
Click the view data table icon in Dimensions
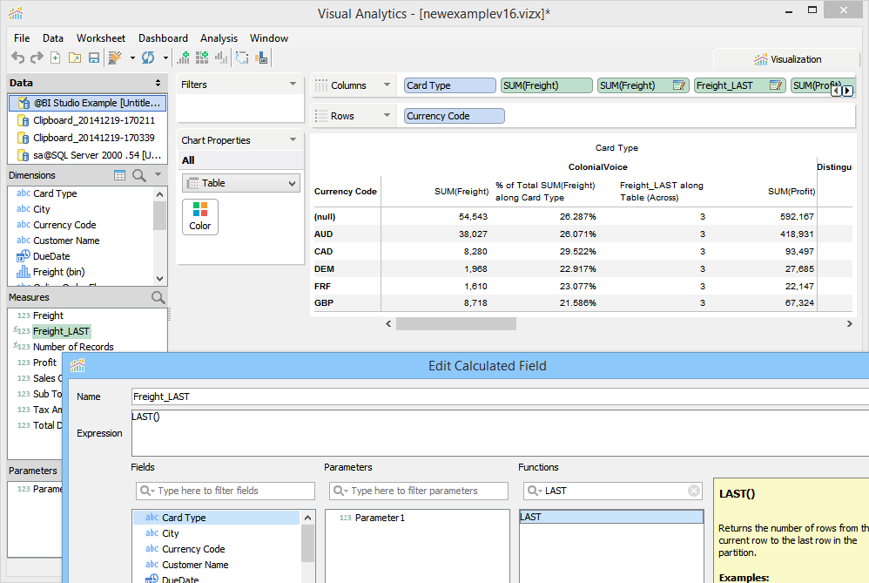point(120,176)
